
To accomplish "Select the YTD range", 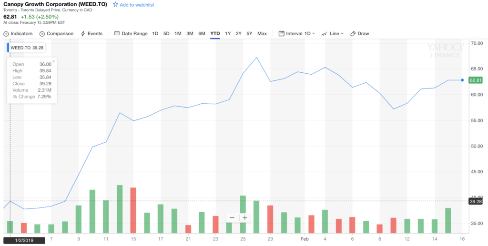I will click(x=215, y=33).
